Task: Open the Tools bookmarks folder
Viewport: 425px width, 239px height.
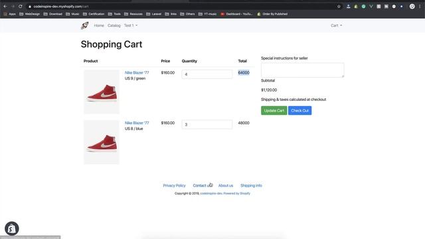Action: (x=114, y=14)
